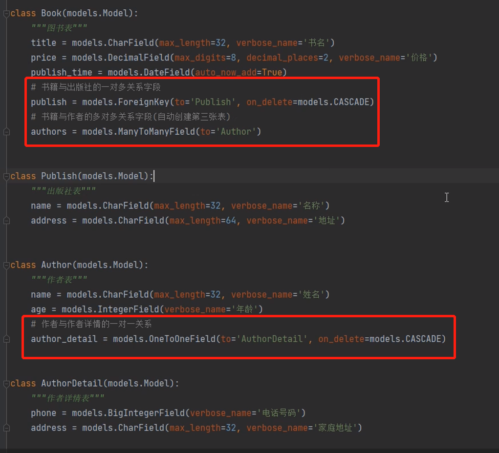The height and width of the screenshot is (453, 499).
Task: Click 'IntegerField' on the age line
Action: (x=128, y=309)
